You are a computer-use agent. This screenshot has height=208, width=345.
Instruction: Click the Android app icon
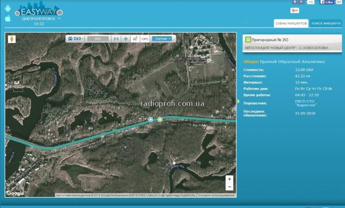(x=7, y=9)
